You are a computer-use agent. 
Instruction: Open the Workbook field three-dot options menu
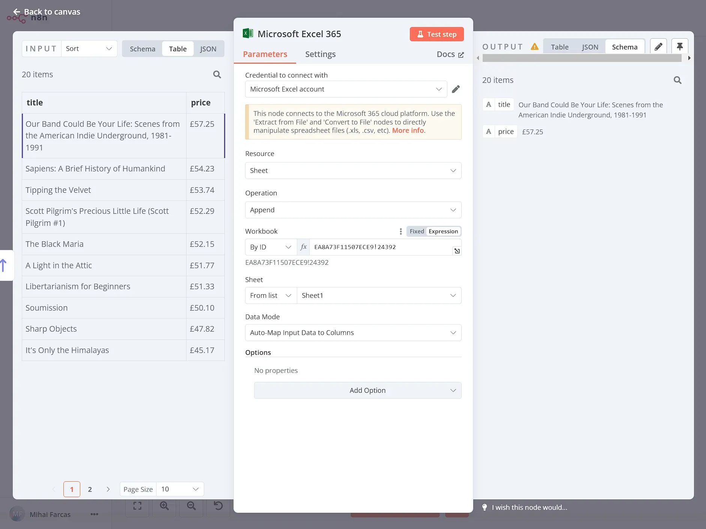tap(400, 231)
